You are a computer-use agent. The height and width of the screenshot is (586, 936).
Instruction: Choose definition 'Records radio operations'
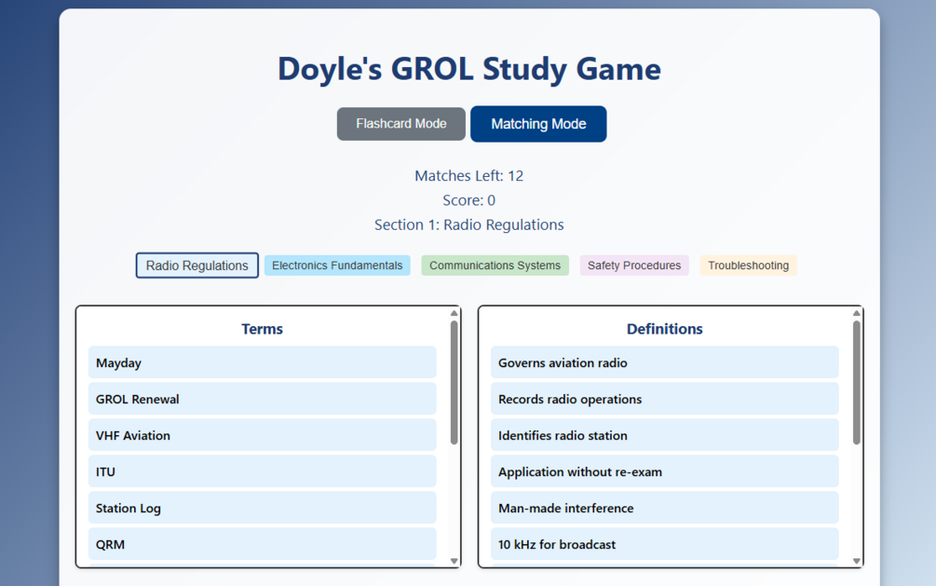(x=664, y=399)
